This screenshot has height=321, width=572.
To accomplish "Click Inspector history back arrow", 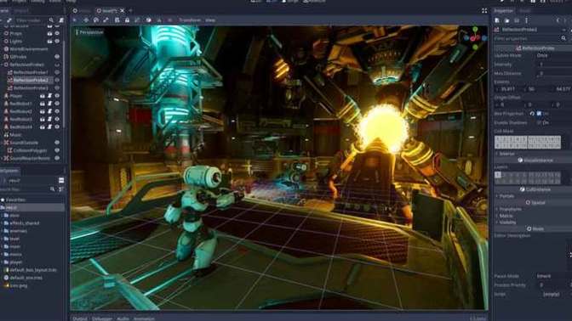I will tap(558, 20).
